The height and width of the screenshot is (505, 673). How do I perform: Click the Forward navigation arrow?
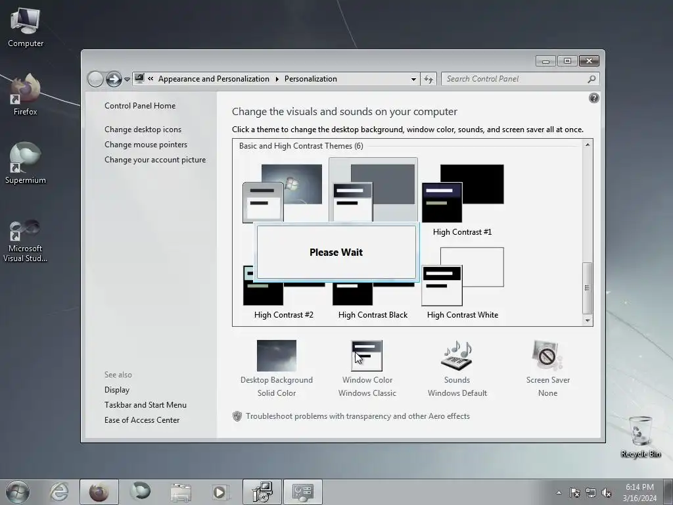(114, 79)
